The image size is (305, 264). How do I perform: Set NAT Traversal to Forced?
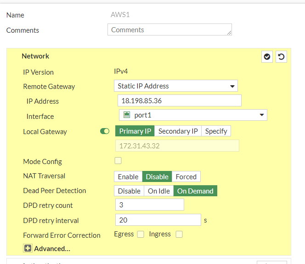[x=186, y=176]
